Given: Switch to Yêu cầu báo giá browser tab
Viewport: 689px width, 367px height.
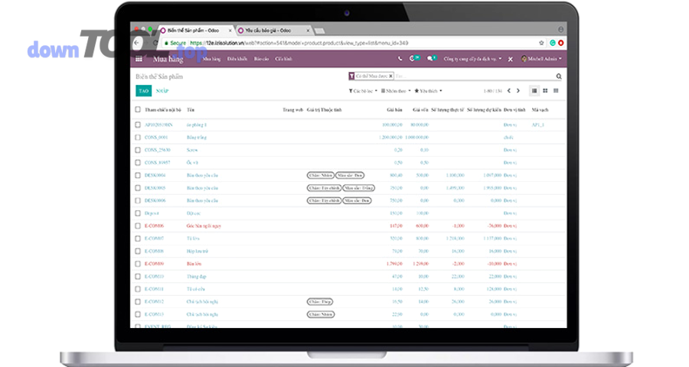Looking at the screenshot, I should coord(269,31).
